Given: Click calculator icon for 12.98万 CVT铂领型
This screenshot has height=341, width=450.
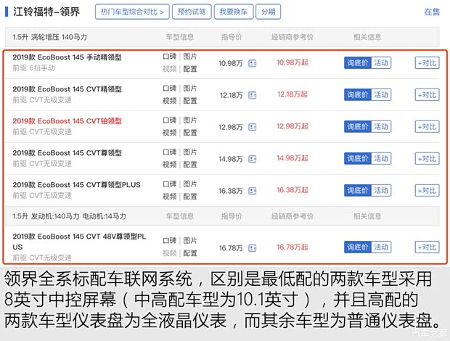Looking at the screenshot, I should pos(253,127).
